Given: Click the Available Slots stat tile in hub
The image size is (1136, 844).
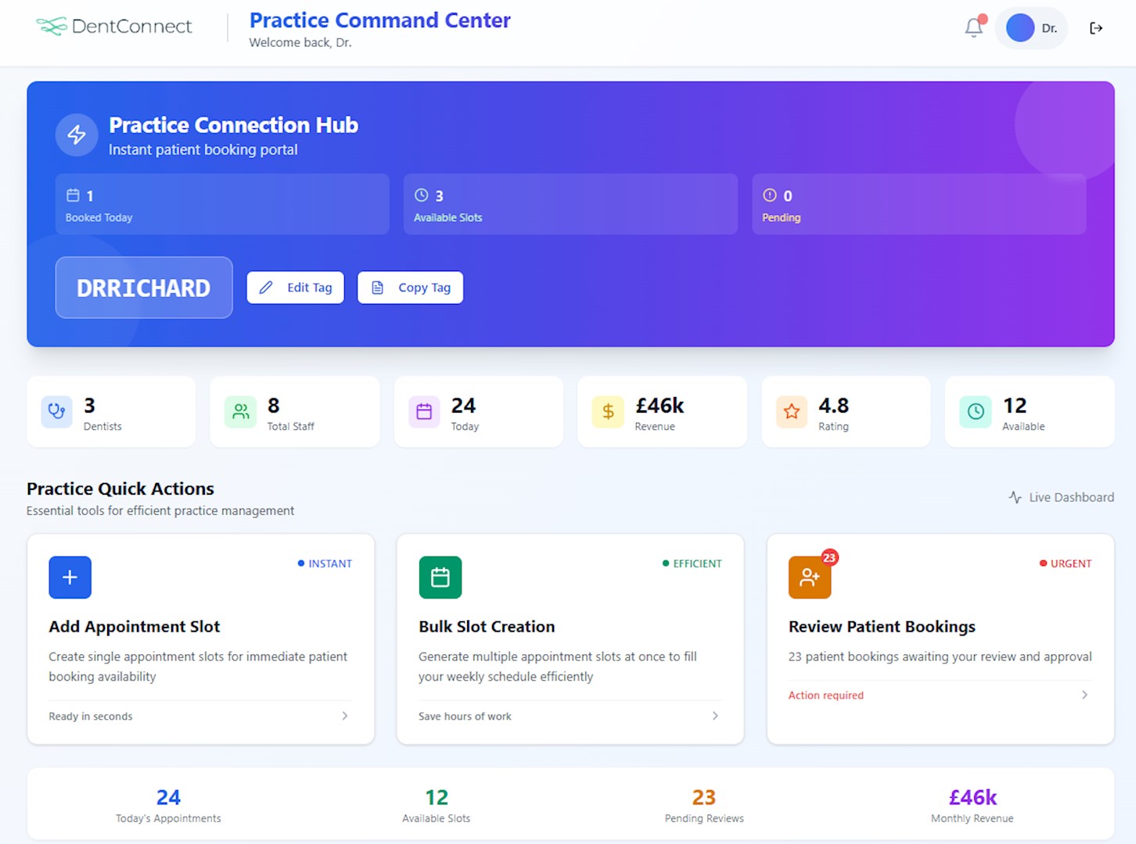Looking at the screenshot, I should coord(570,204).
